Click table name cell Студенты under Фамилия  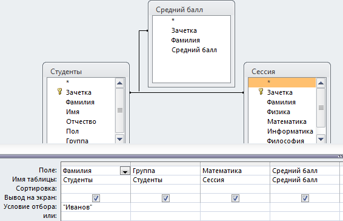(x=96, y=180)
